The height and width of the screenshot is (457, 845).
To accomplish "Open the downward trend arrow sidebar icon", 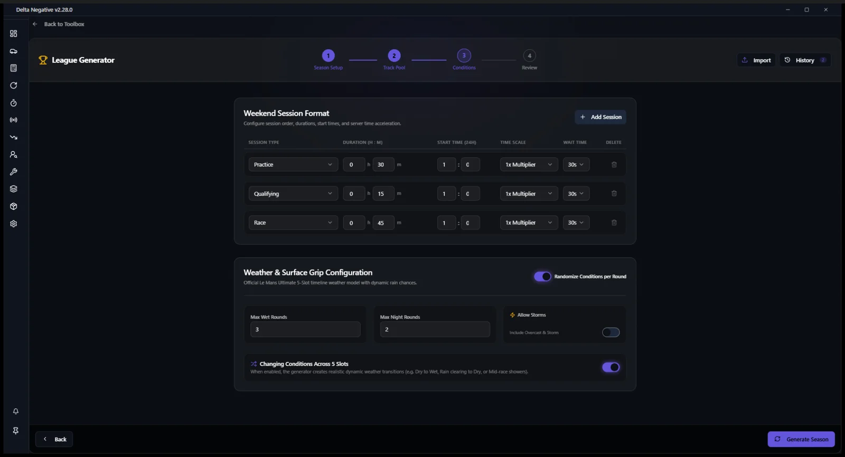I will 14,137.
